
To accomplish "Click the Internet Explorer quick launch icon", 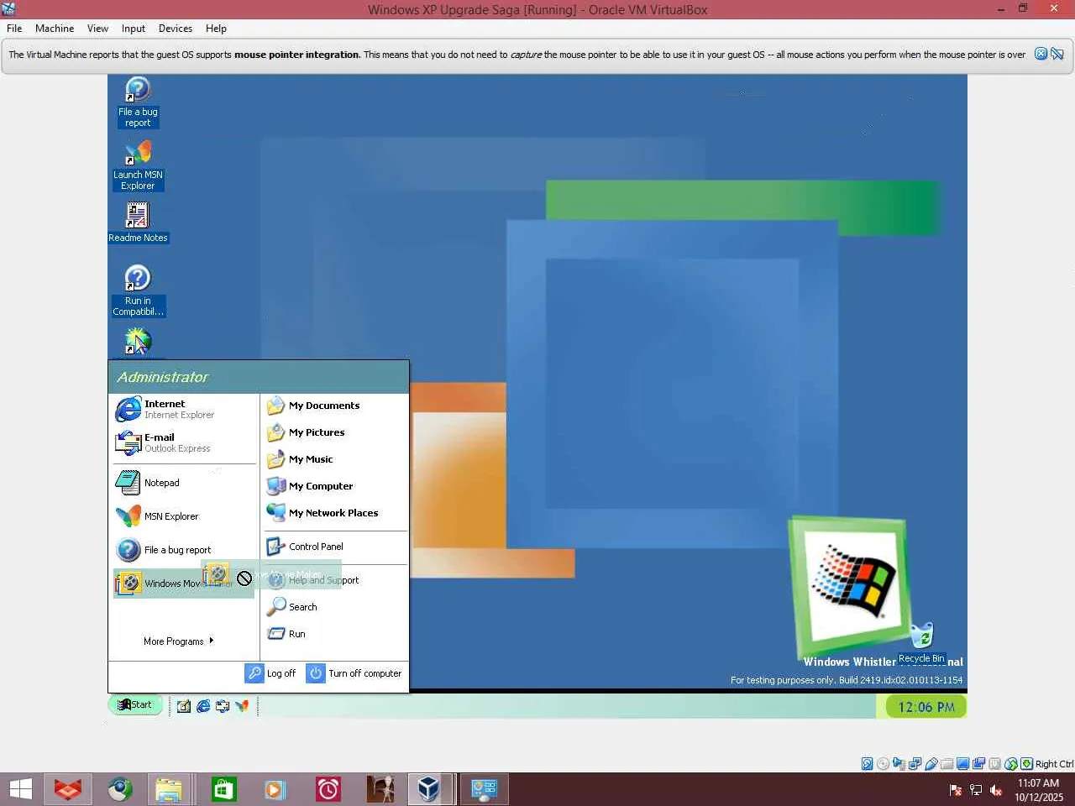I will (203, 706).
